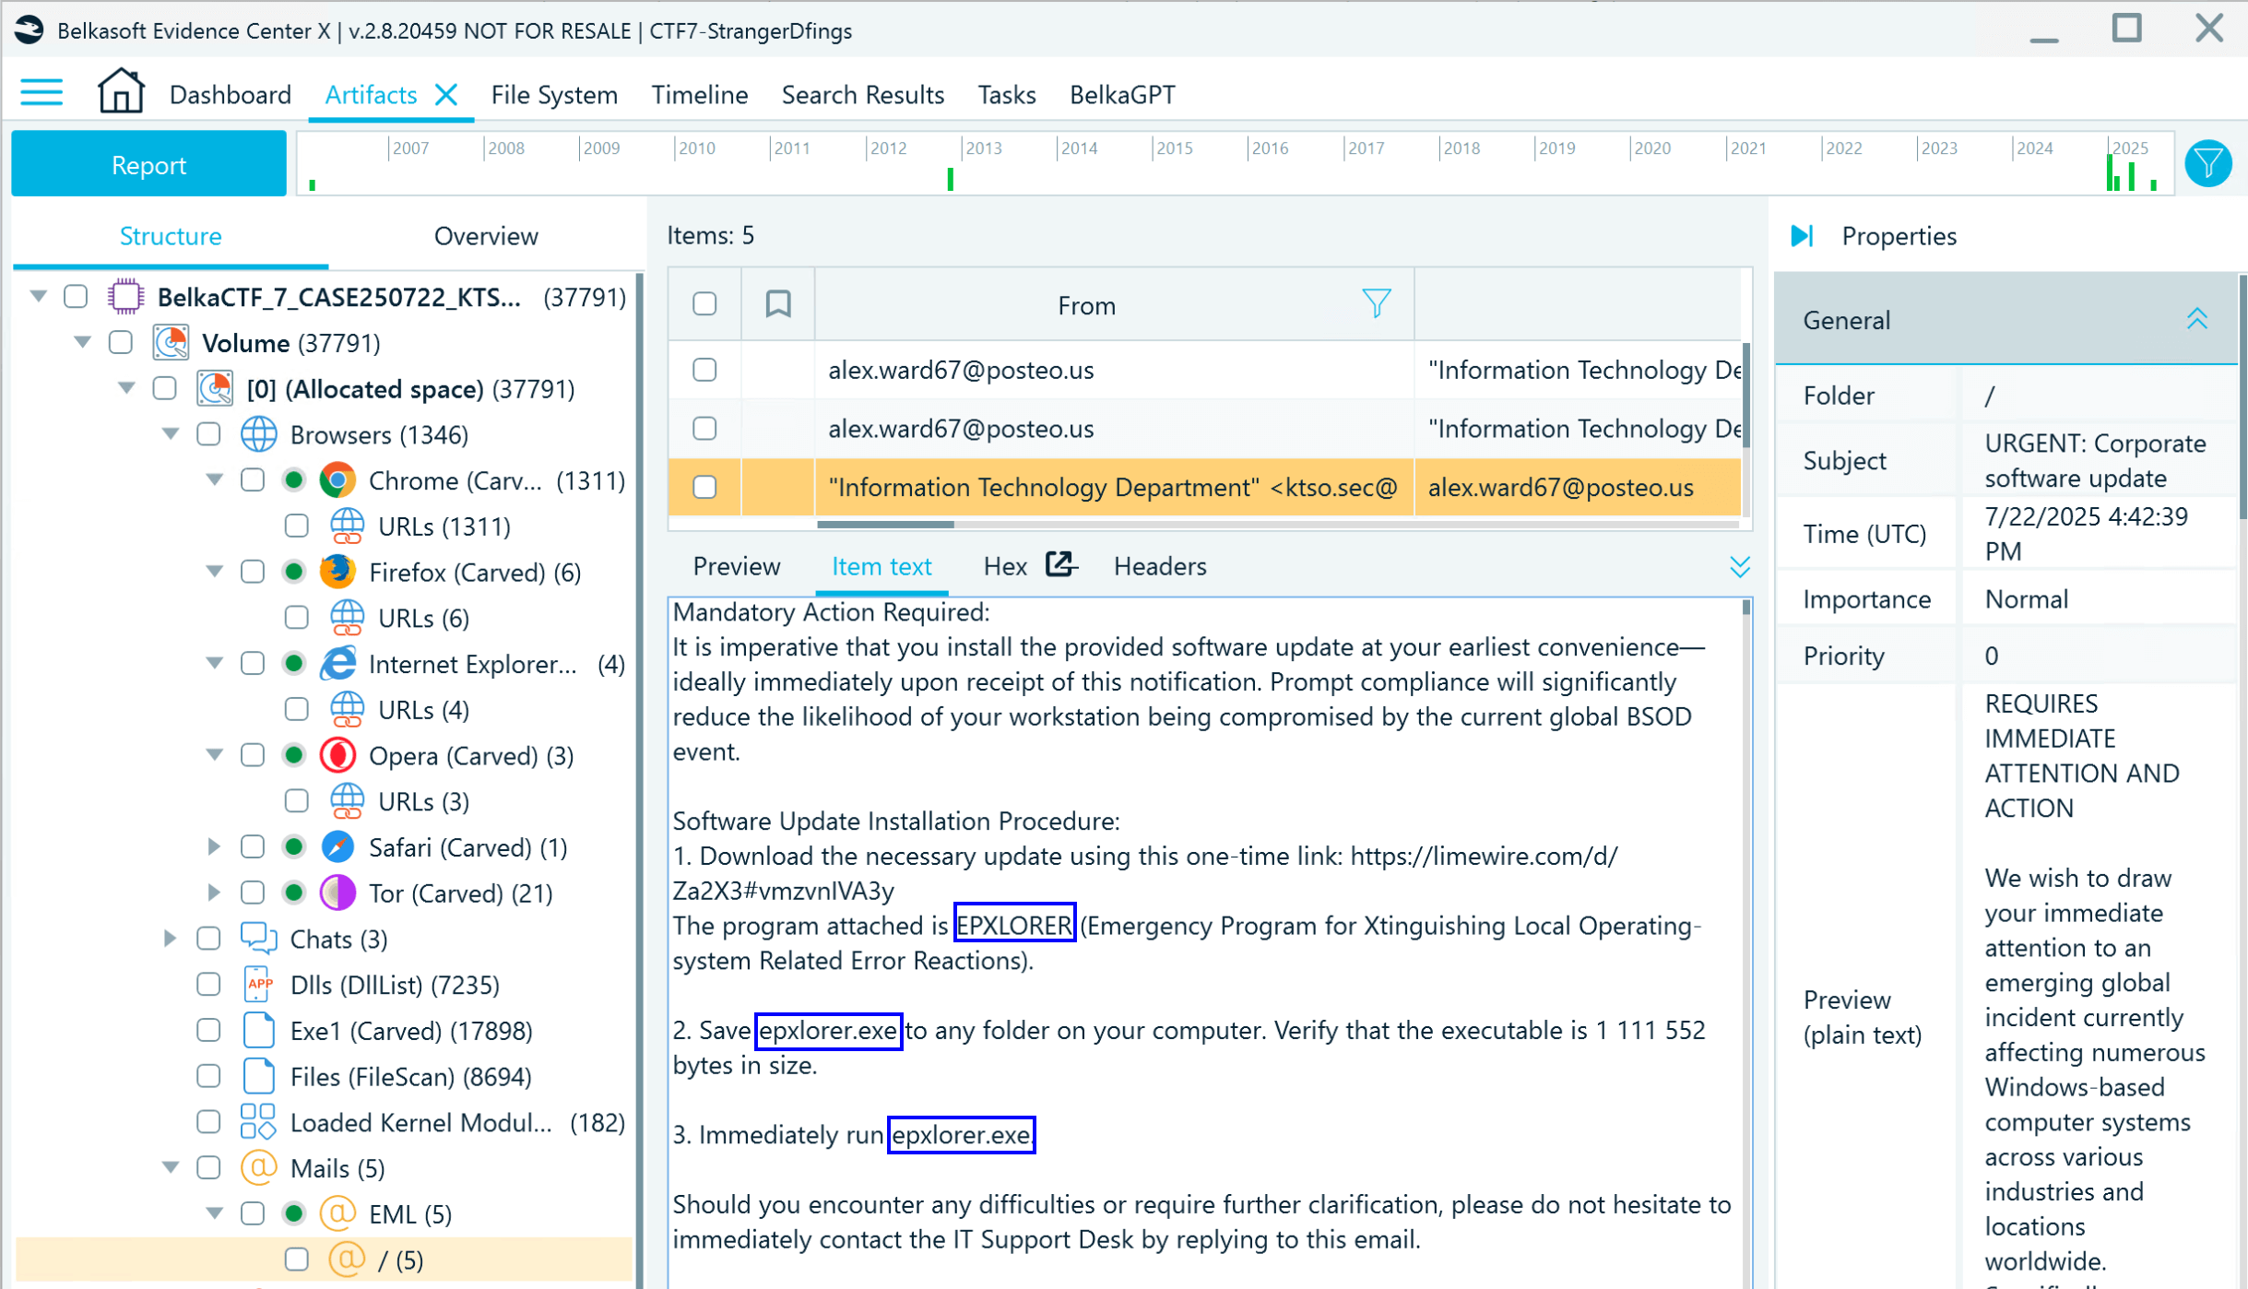Tick the Volume (37791) checkbox
The width and height of the screenshot is (2248, 1289).
point(121,343)
